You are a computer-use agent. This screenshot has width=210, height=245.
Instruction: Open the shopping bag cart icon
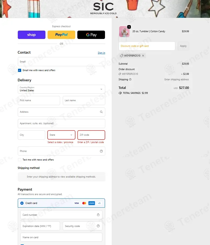pyautogui.click(x=187, y=8)
